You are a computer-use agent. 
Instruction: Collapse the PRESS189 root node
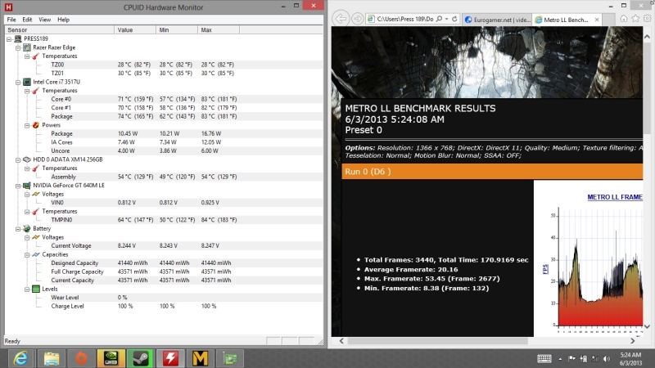(x=9, y=38)
